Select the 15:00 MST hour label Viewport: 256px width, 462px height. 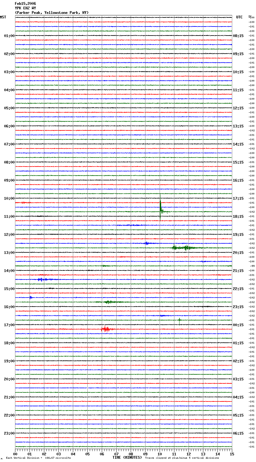9,289
